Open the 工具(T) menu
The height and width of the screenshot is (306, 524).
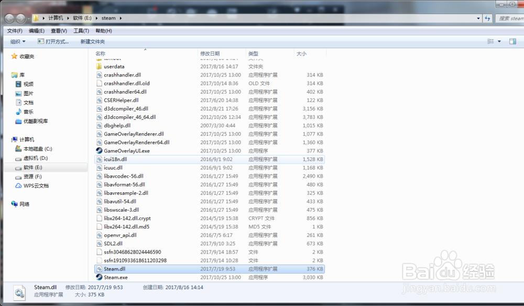tap(81, 31)
